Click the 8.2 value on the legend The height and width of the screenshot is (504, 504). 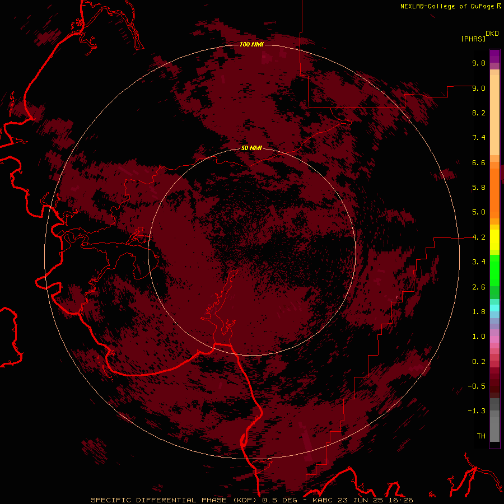click(x=479, y=113)
